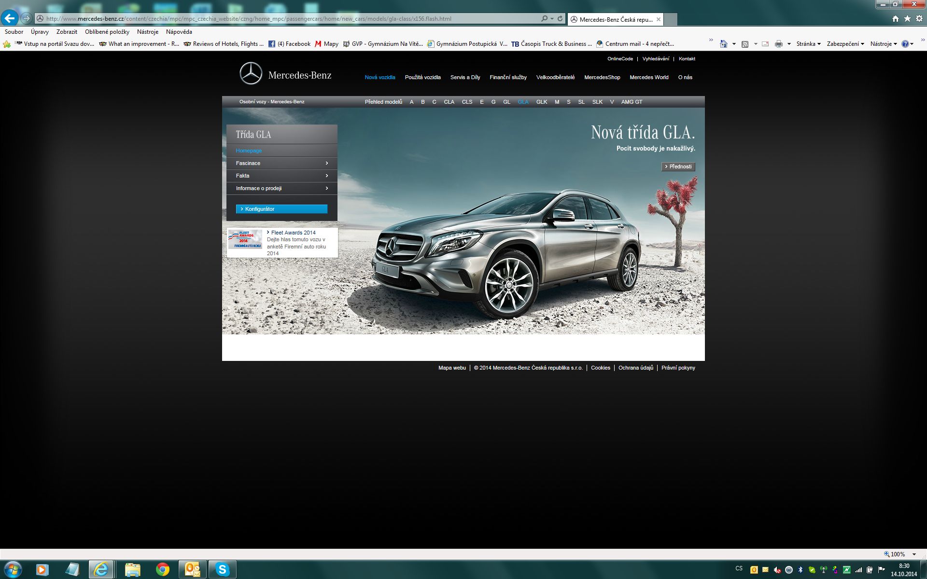
Task: Open the MercedesShop link
Action: (x=602, y=77)
